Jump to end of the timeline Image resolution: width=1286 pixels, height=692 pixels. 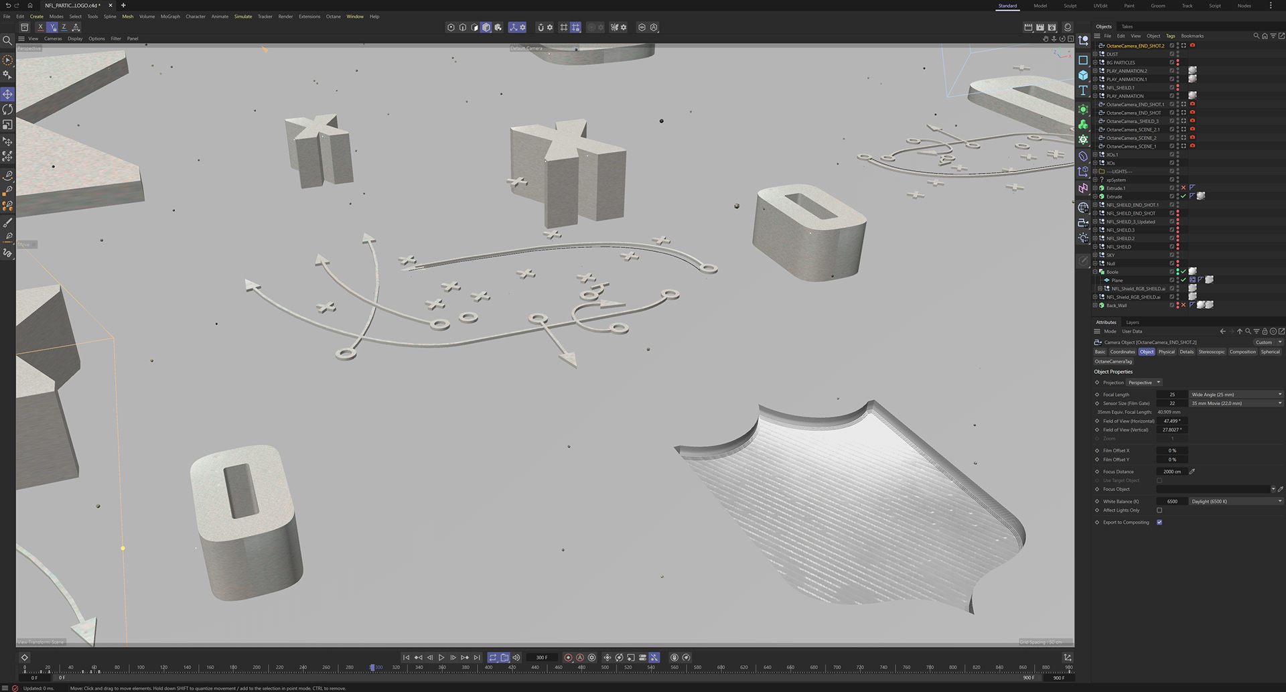[477, 658]
